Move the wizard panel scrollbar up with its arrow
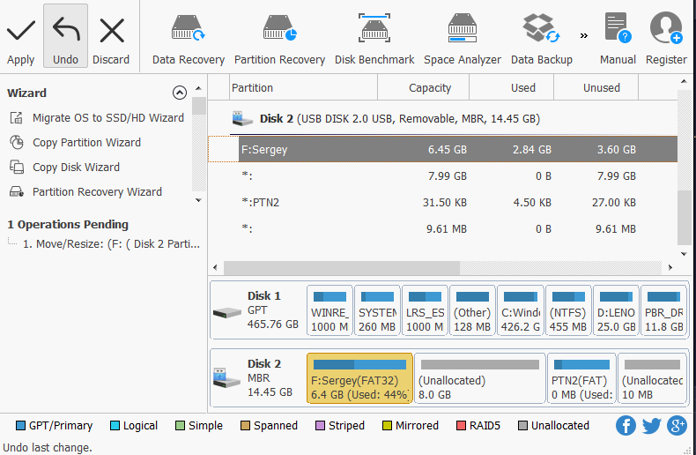 (198, 88)
